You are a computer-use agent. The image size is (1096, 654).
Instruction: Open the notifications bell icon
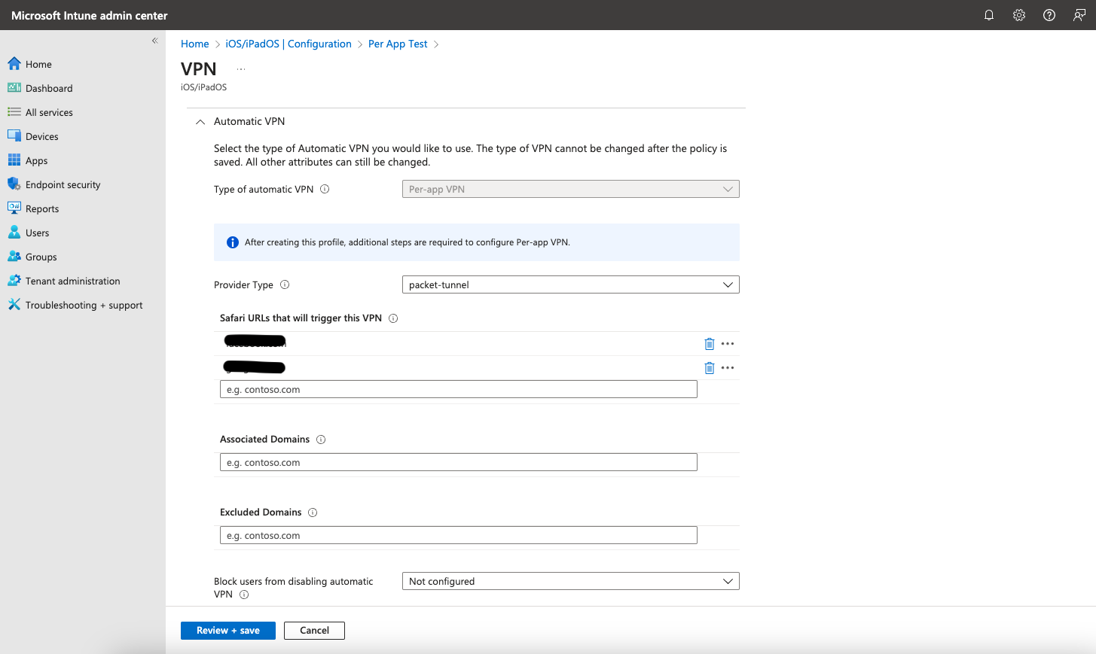pyautogui.click(x=989, y=15)
